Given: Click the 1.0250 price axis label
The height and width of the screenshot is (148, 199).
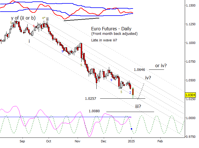Looking at the screenshot, I should click(191, 99).
